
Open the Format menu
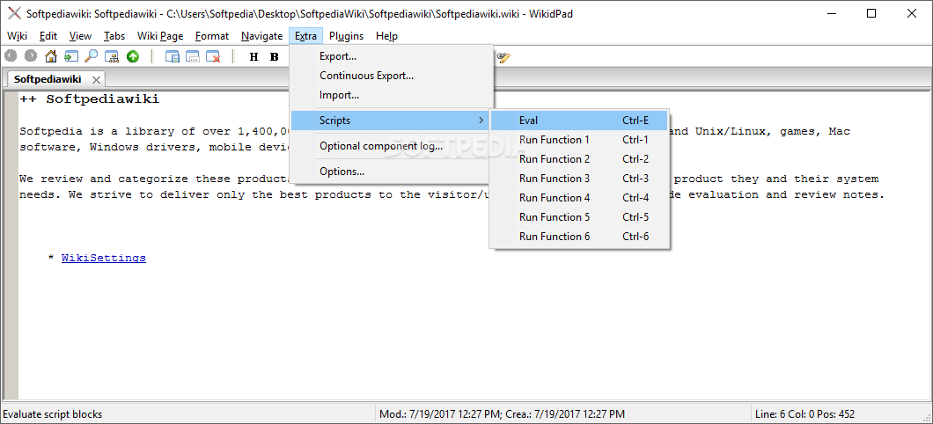pos(212,36)
